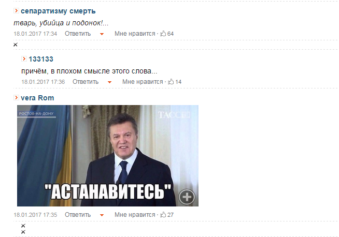Click red arrow icon beside vera Rom

point(16,98)
